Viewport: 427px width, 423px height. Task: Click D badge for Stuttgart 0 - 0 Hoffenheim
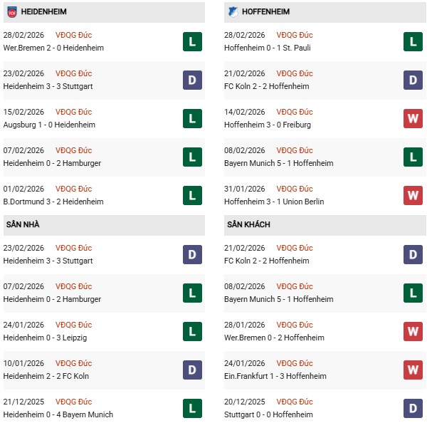coord(413,408)
